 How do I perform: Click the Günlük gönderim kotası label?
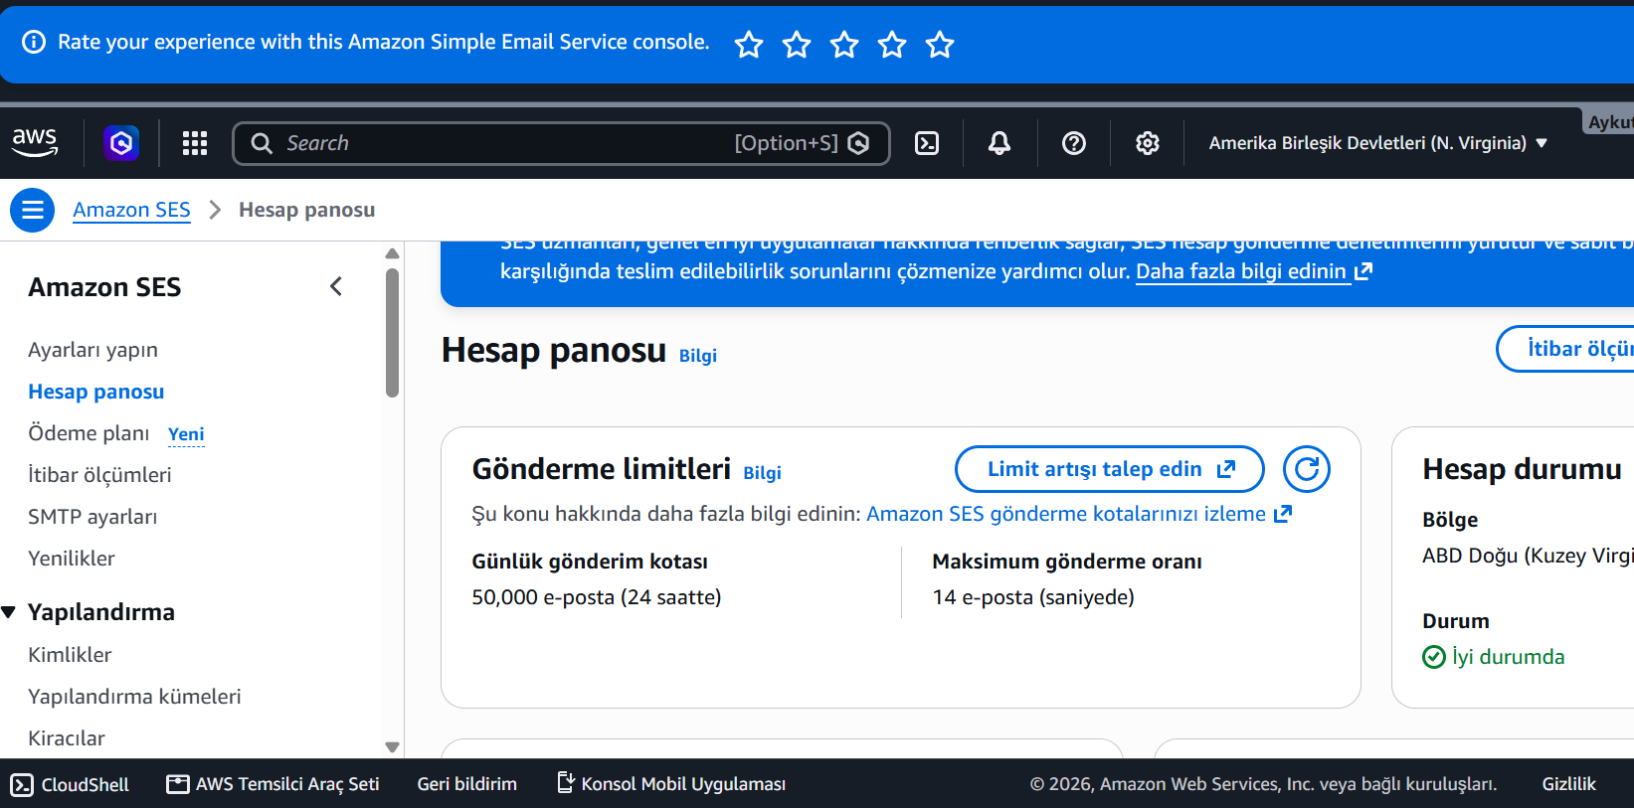pos(590,562)
